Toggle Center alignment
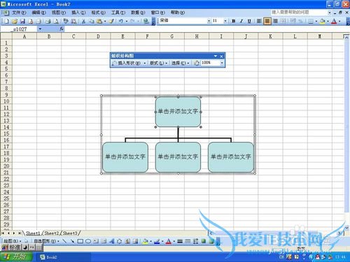 pyautogui.click(x=267, y=21)
